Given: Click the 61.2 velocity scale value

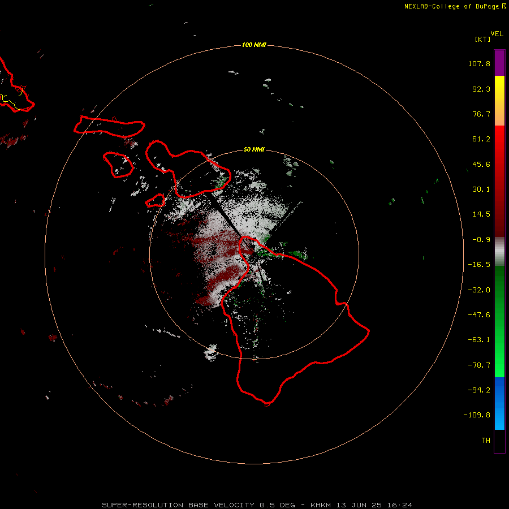Looking at the screenshot, I should click(481, 139).
